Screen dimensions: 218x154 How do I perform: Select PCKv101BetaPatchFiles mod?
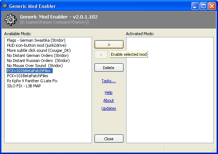click(x=28, y=76)
